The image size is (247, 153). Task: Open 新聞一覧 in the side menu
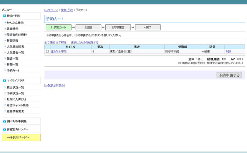12,64
